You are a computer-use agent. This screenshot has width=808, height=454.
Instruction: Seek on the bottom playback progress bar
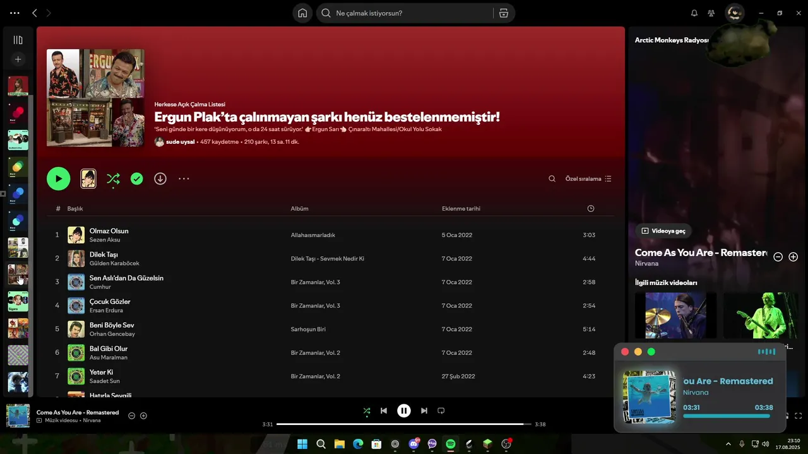pyautogui.click(x=404, y=424)
